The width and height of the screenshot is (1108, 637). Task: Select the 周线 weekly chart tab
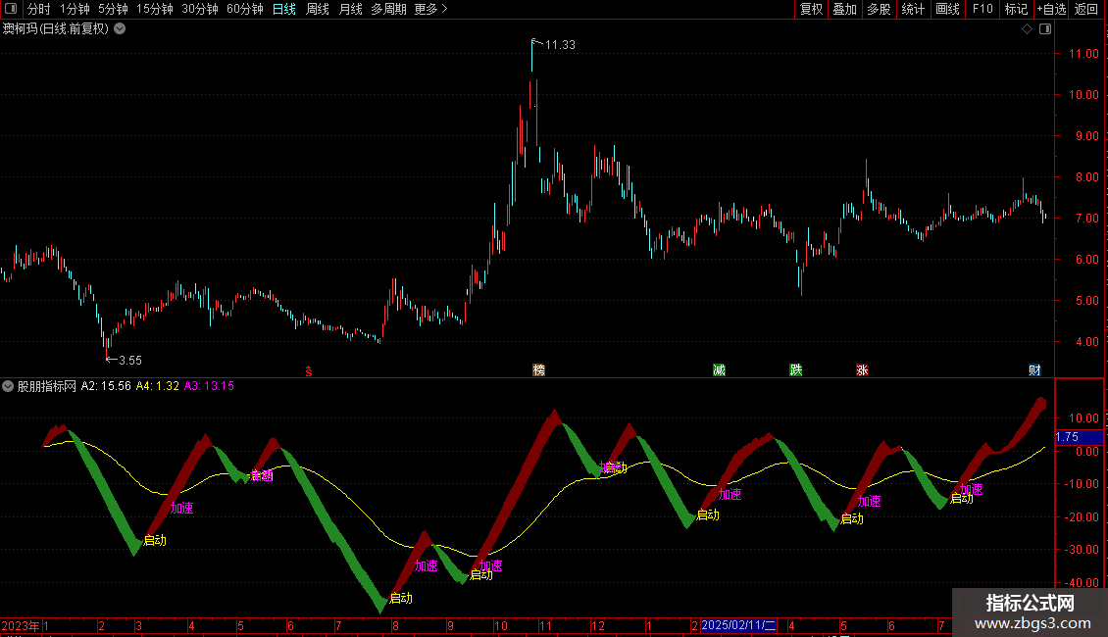point(318,9)
